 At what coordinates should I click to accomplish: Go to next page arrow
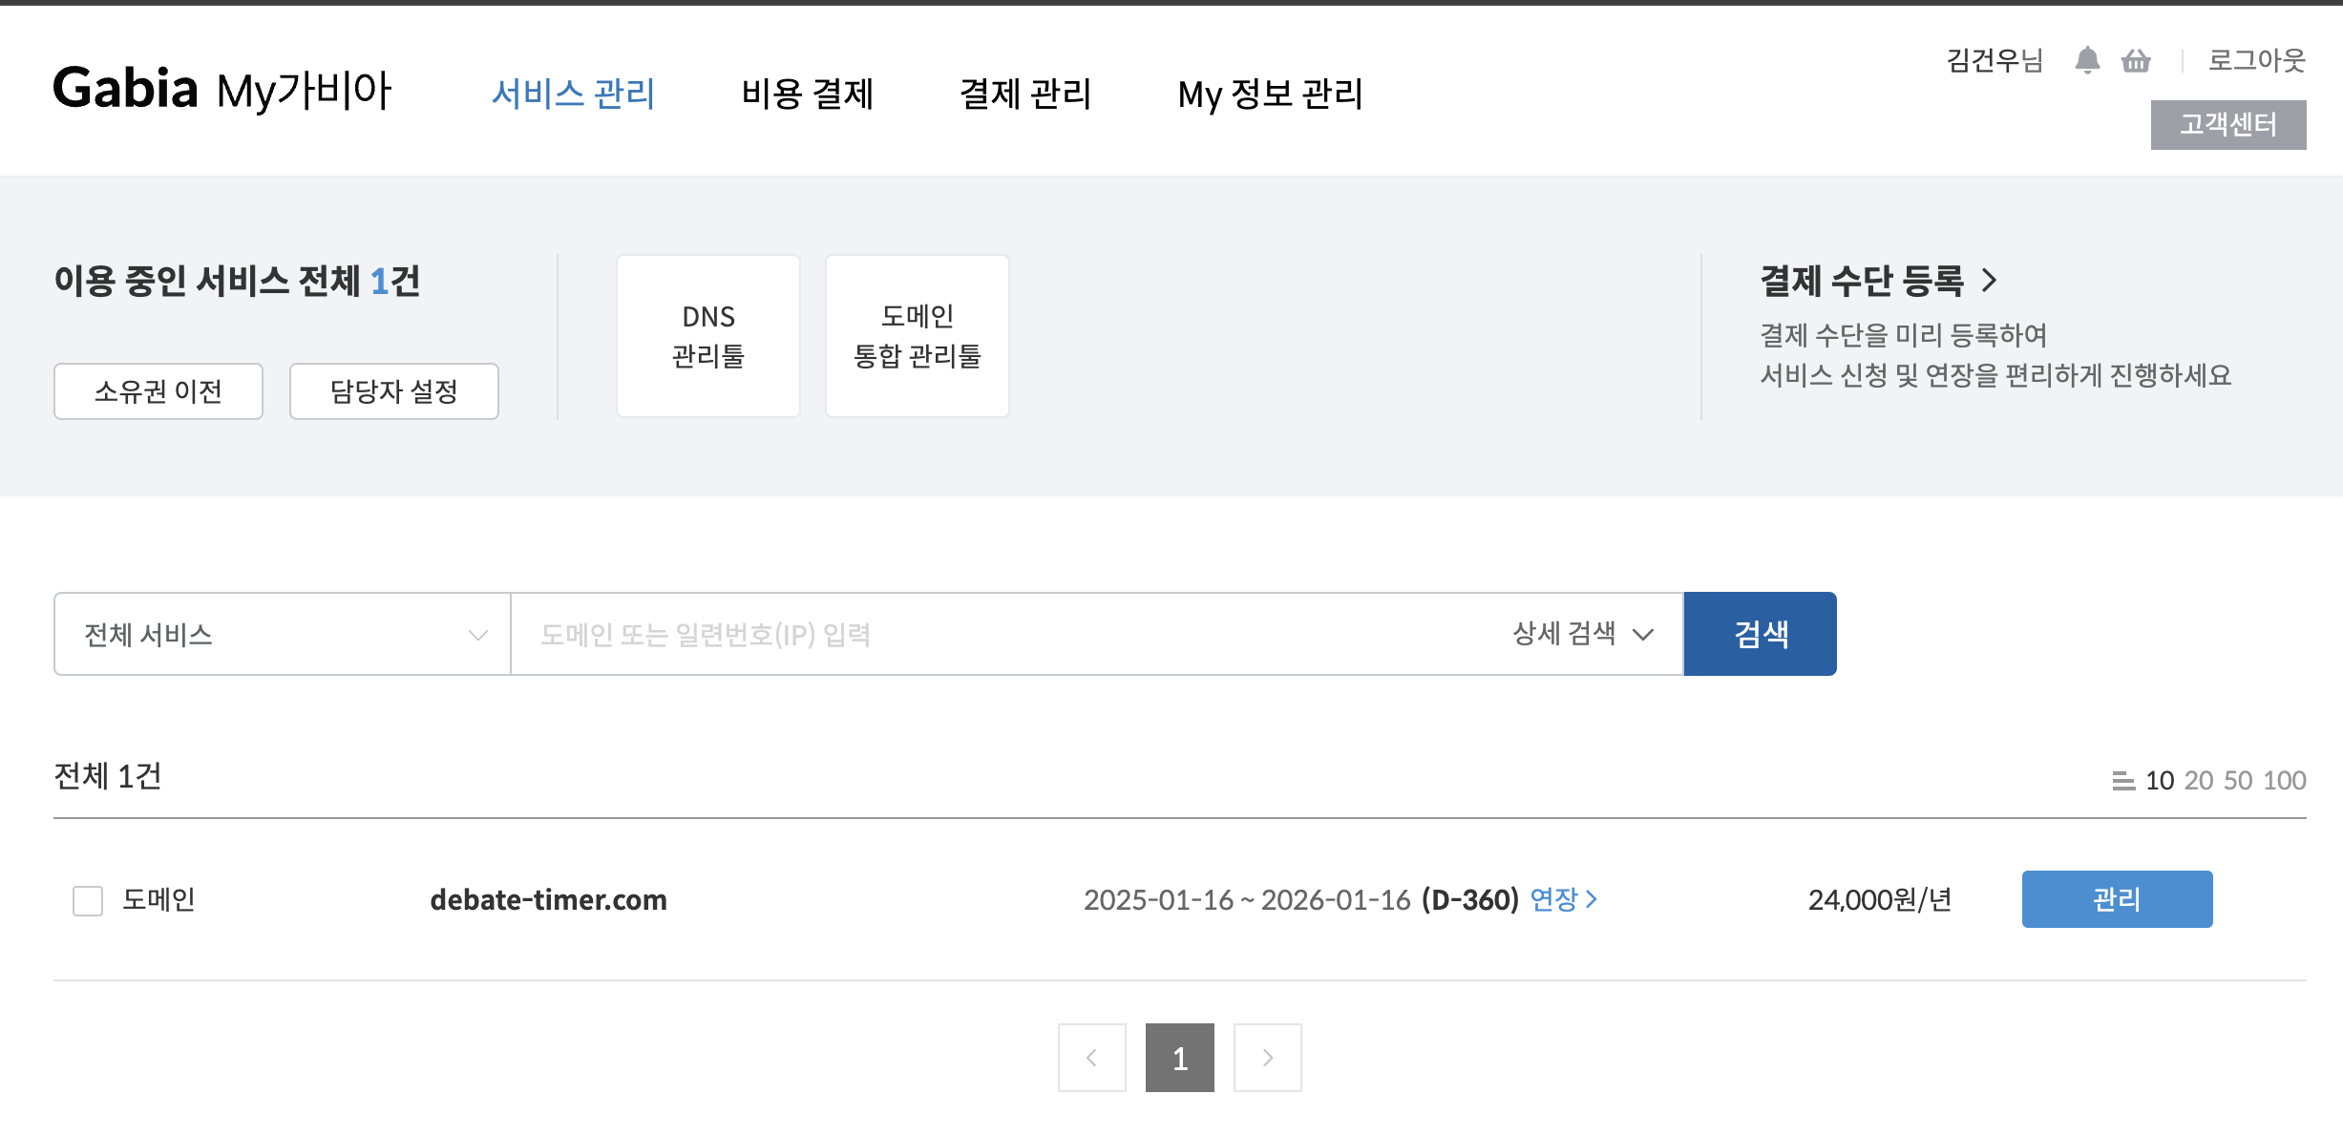(1267, 1058)
